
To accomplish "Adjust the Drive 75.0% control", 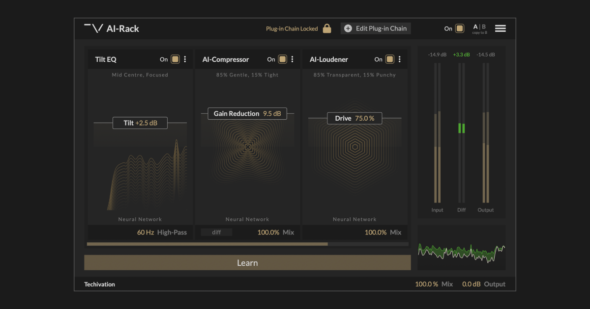I will point(354,118).
